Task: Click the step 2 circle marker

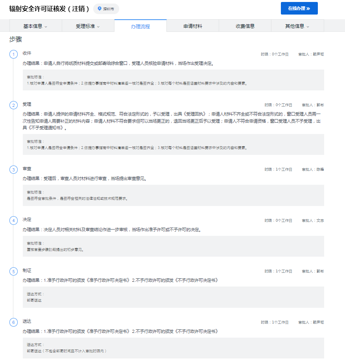Action: (x=14, y=105)
